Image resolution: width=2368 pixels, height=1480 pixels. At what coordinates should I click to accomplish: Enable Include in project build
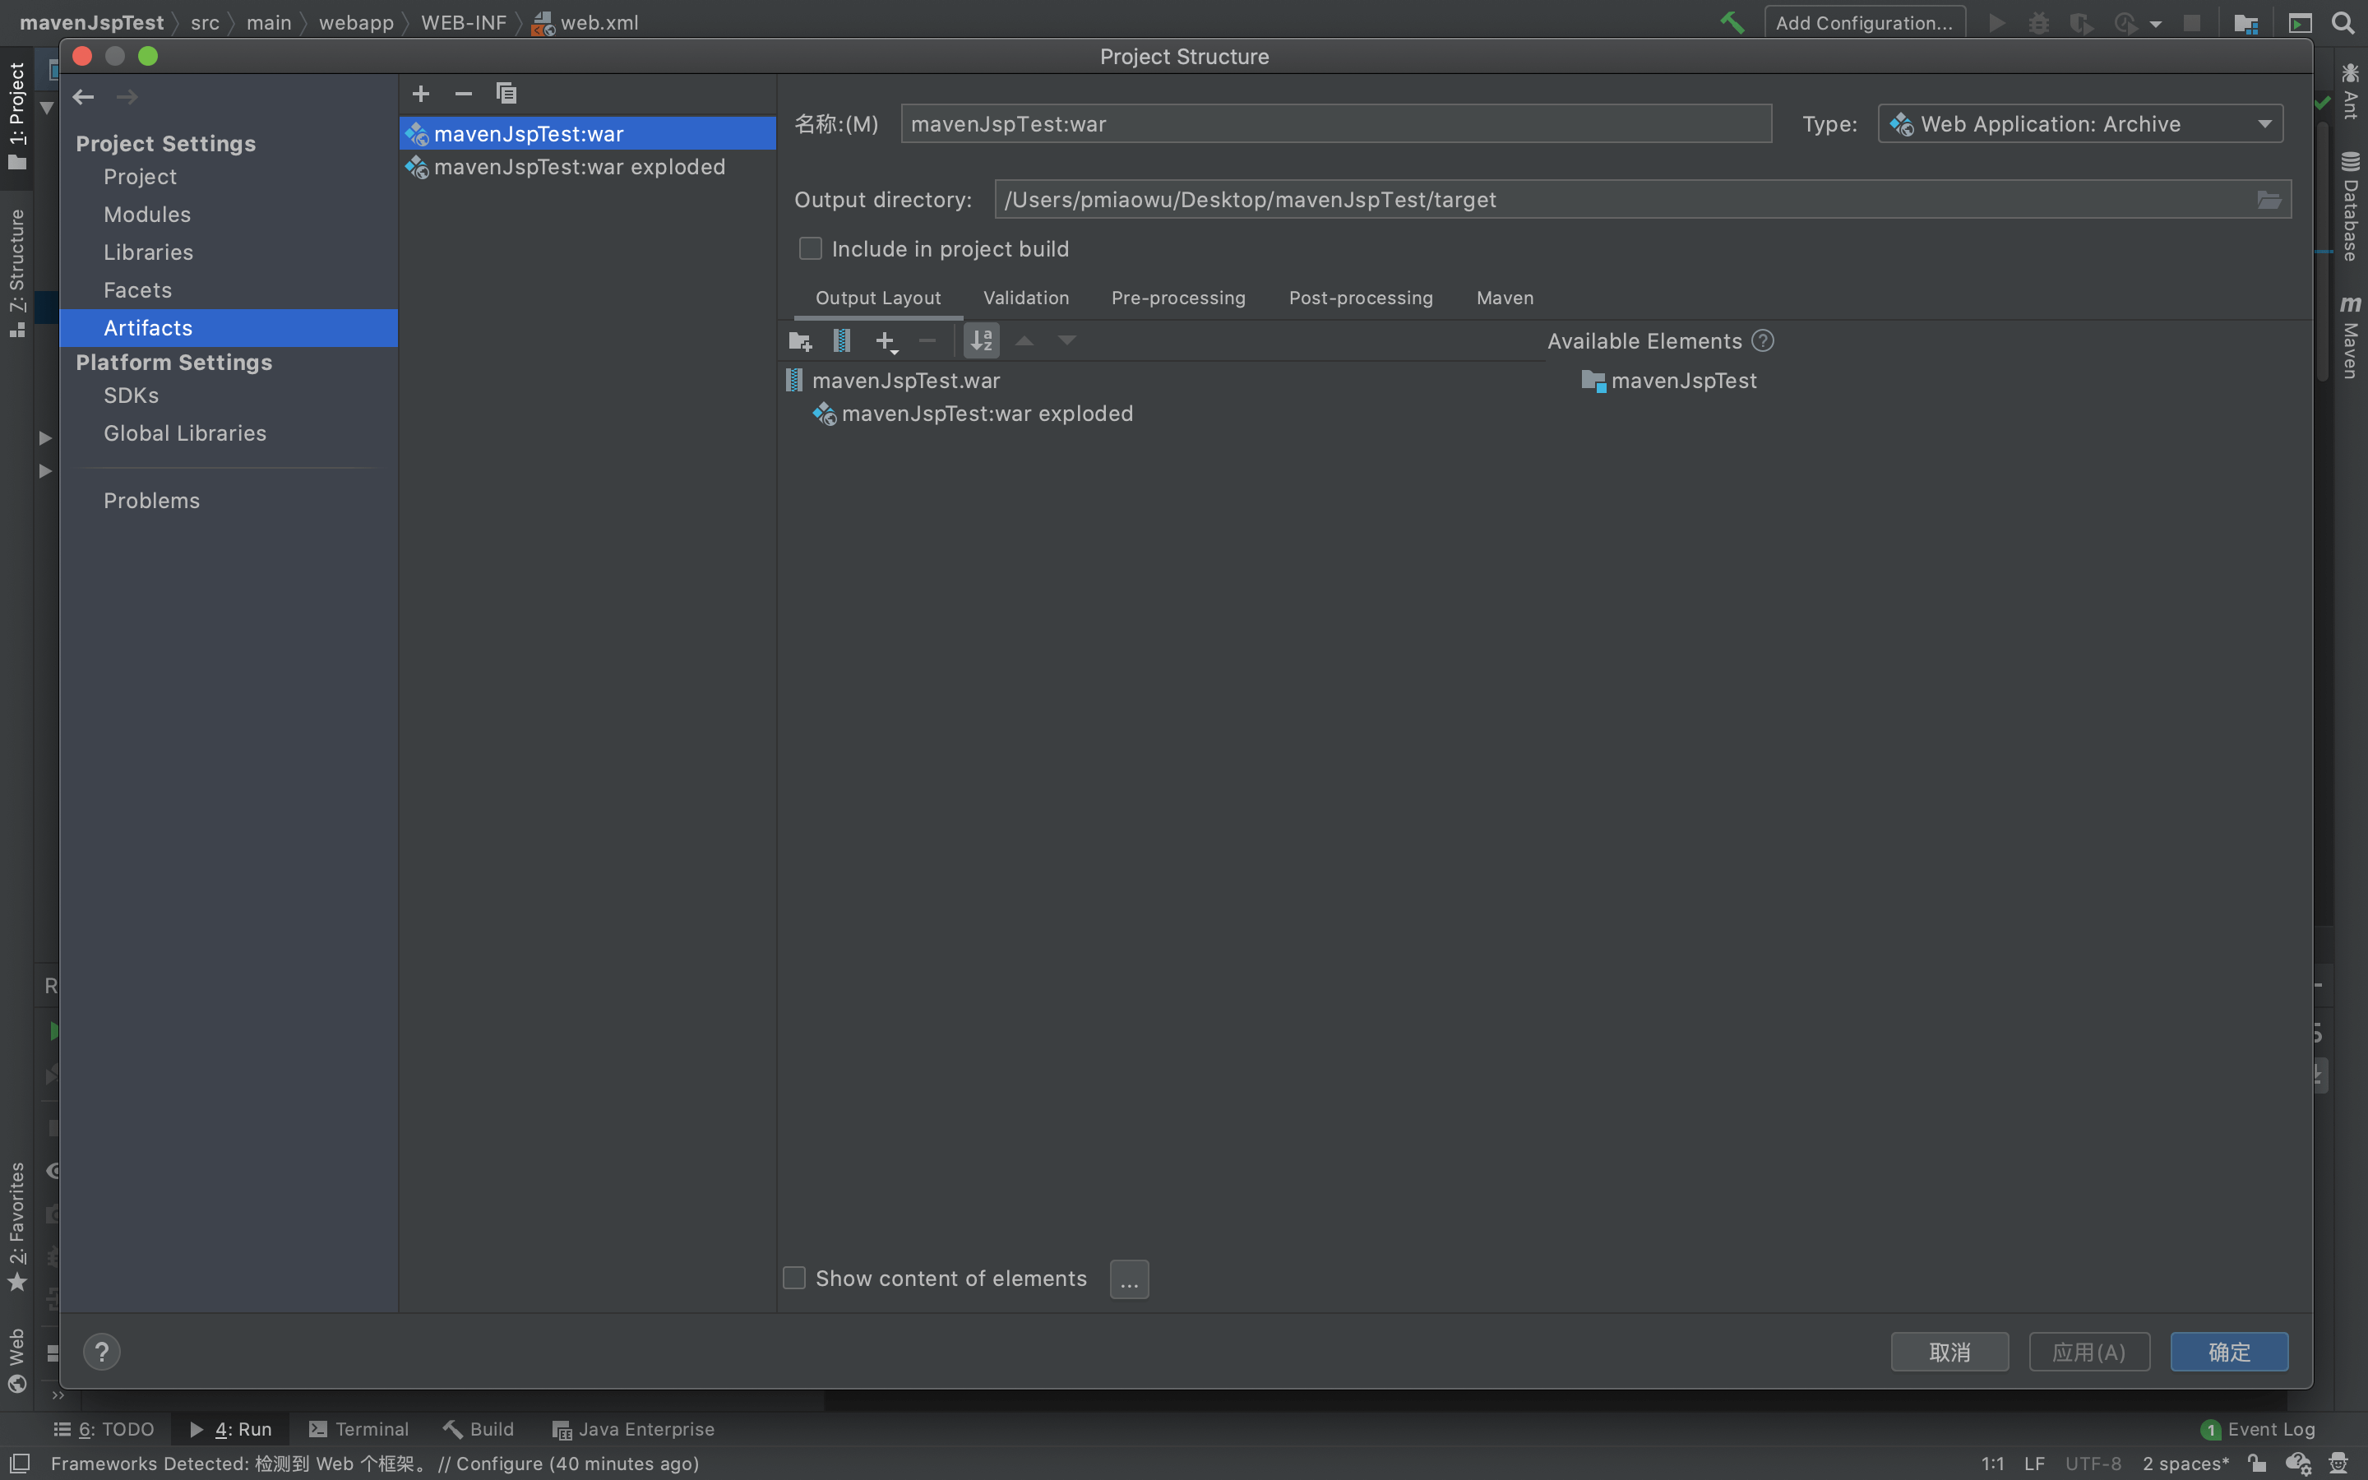(x=810, y=248)
